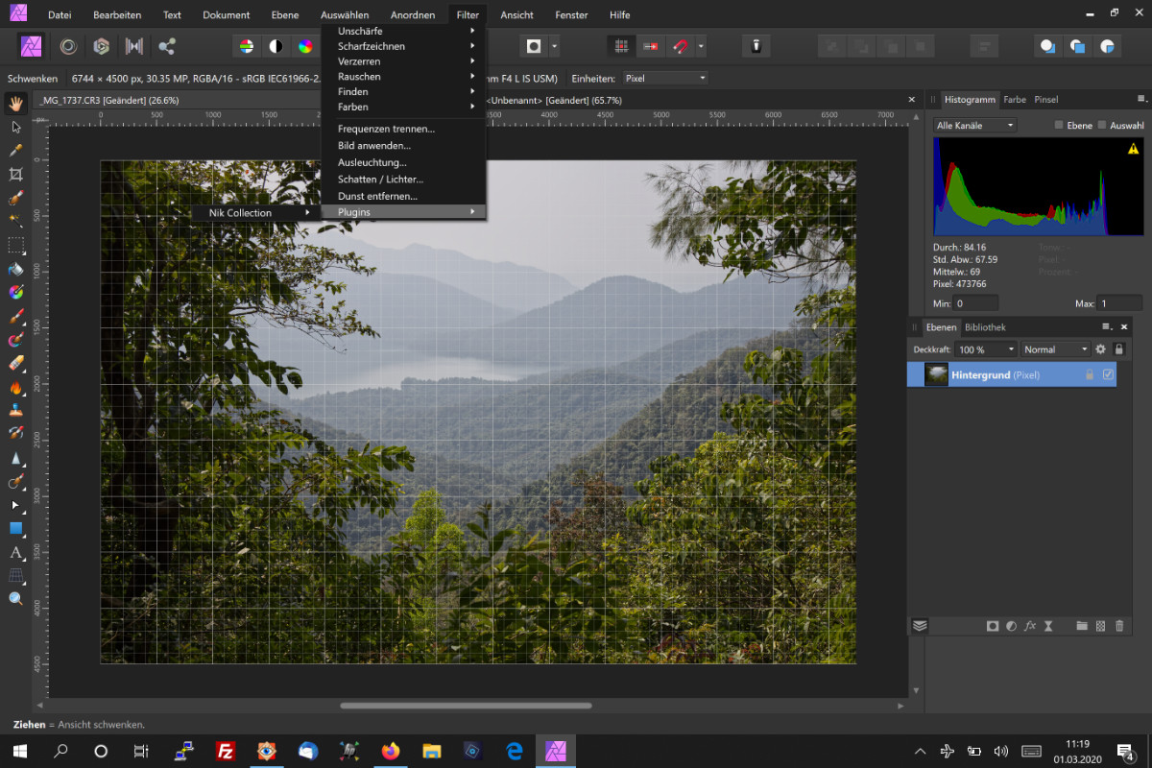Toggle visibility checkbox of Hintergrund layer
The height and width of the screenshot is (768, 1152).
[1108, 374]
